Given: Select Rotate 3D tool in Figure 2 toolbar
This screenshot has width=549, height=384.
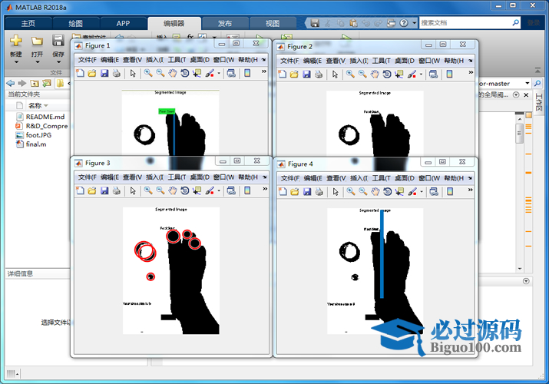Looking at the screenshot, I should (x=387, y=74).
